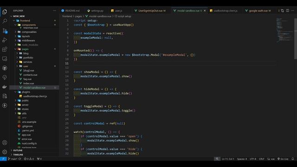This screenshot has width=297, height=167.
Task: Click the ports forwarded indicator
Action: coord(39,159)
